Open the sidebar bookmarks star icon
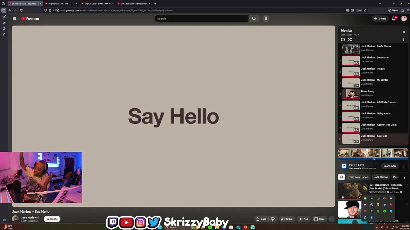This screenshot has height=230, width=410. pos(4,34)
